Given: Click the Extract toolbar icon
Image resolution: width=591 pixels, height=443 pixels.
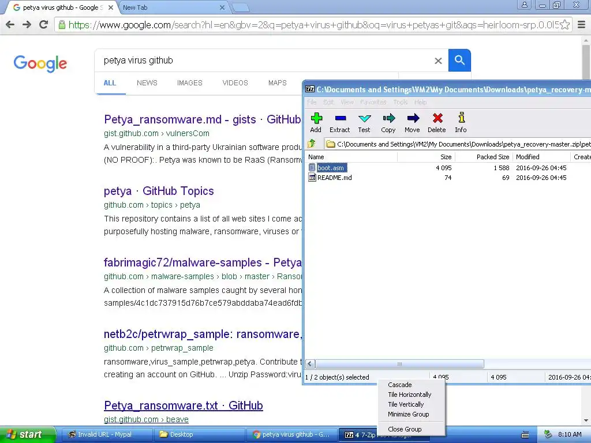Looking at the screenshot, I should (339, 123).
